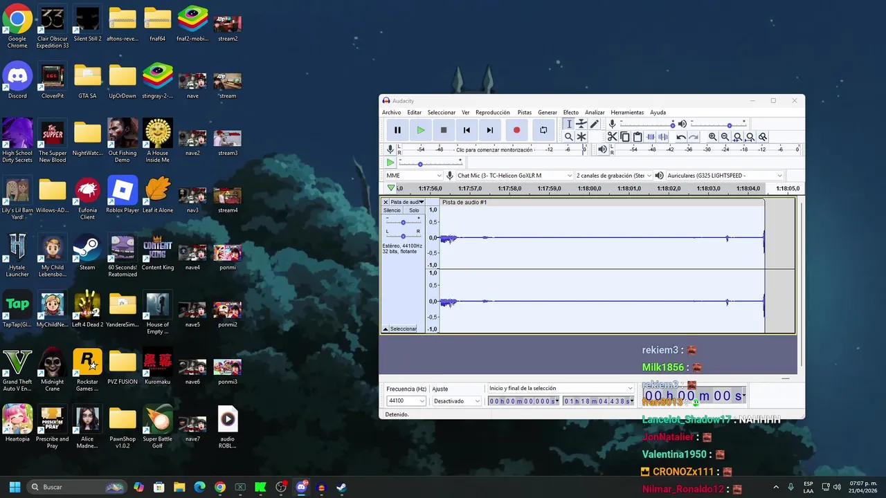This screenshot has width=886, height=498.
Task: Zoom out on the waveform
Action: [725, 137]
